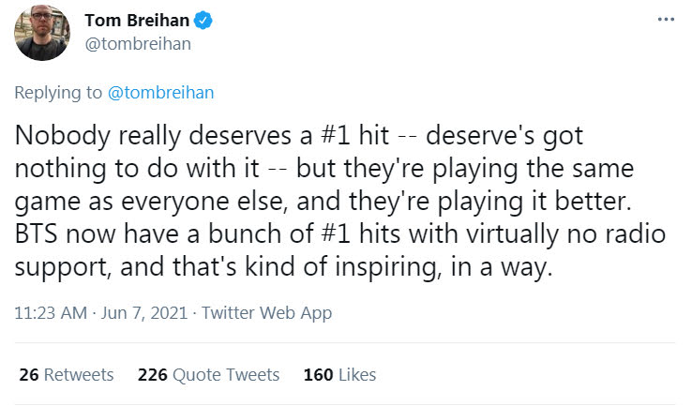The image size is (692, 406).
Task: Click the Tom Breihan display name
Action: pyautogui.click(x=137, y=21)
